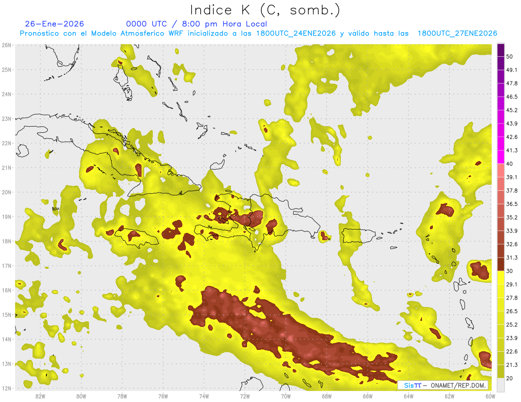Click the darkest purple band at colorbar top

(x=501, y=50)
